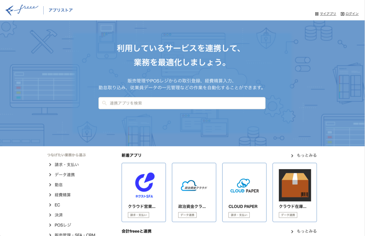Open the cardboard box app thumbnail

295,185
